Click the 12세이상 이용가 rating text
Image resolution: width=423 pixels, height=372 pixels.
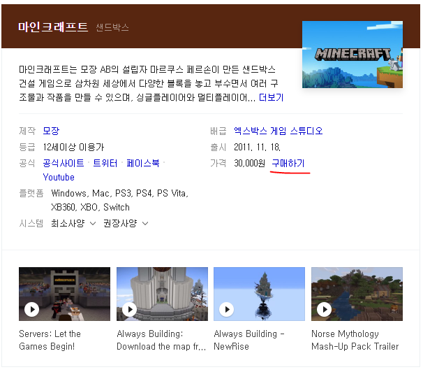pos(73,148)
